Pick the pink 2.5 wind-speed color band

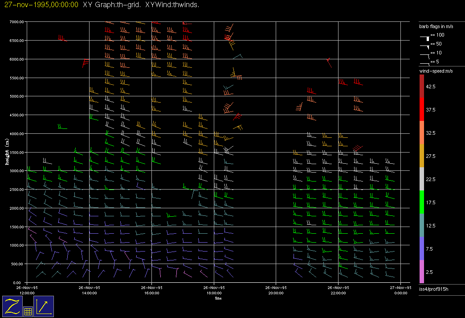[422, 272]
